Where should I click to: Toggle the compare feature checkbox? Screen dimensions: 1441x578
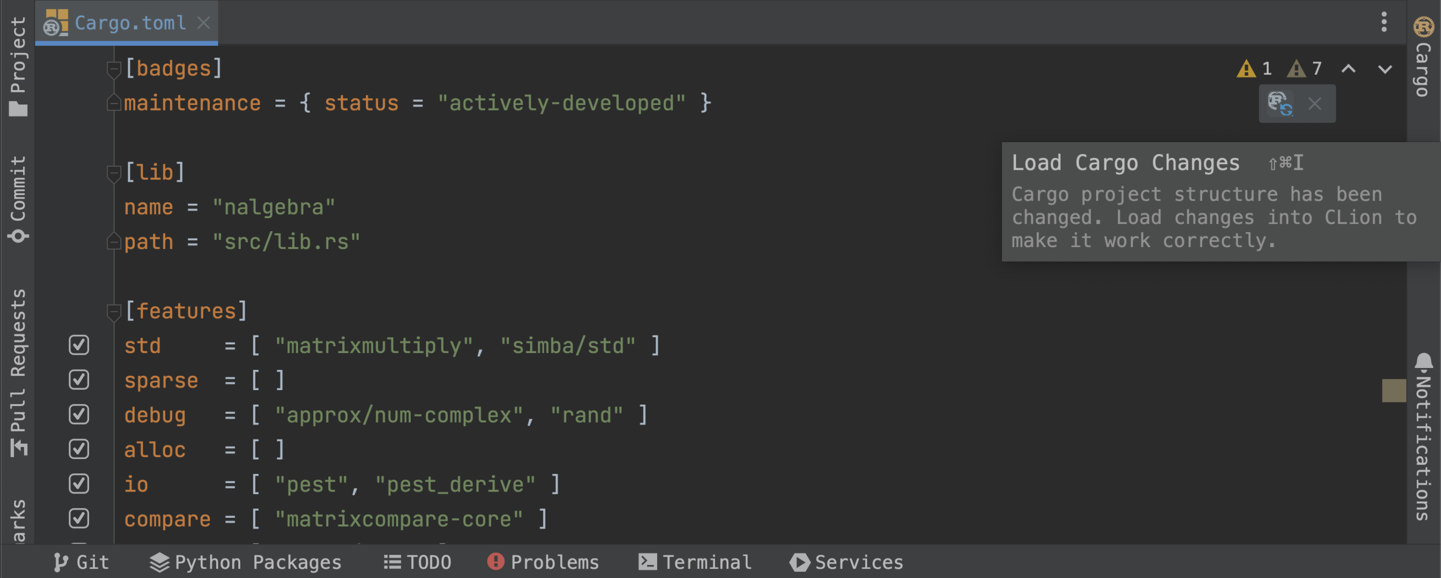[x=79, y=519]
